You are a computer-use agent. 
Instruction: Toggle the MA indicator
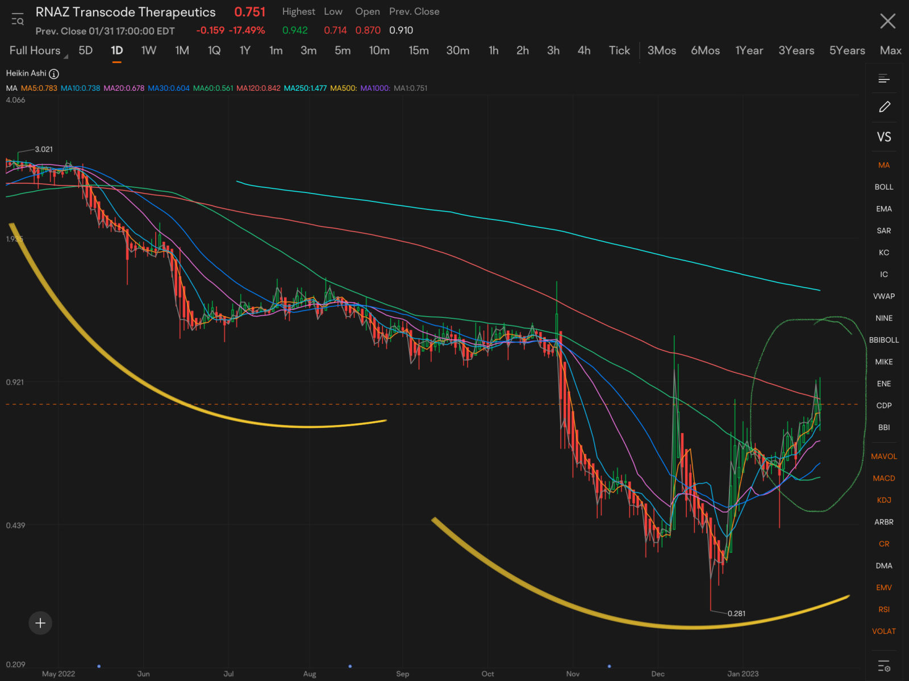[884, 165]
